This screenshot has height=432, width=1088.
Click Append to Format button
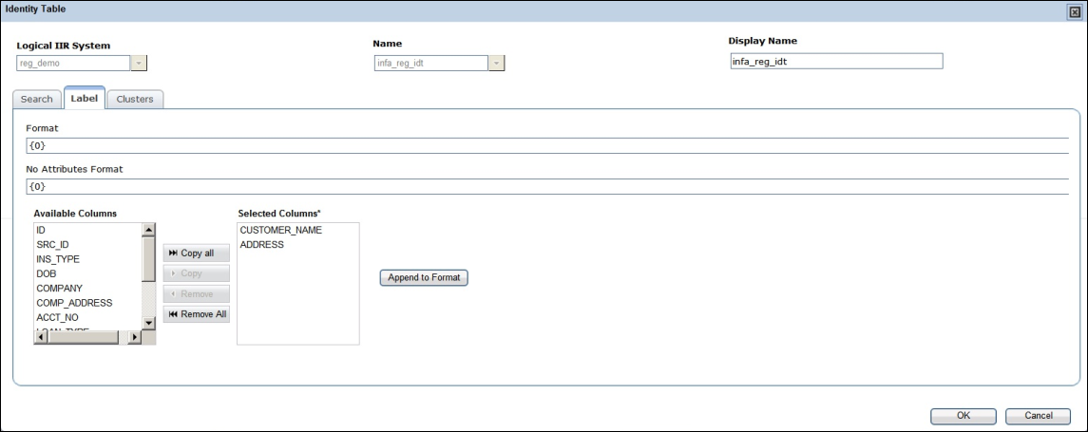coord(424,278)
